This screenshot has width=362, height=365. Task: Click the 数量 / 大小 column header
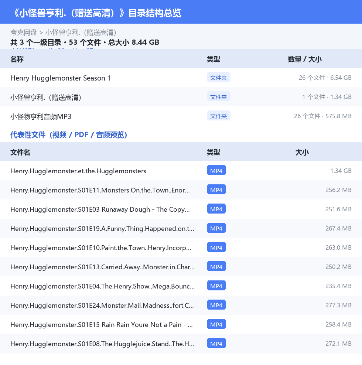coord(305,59)
